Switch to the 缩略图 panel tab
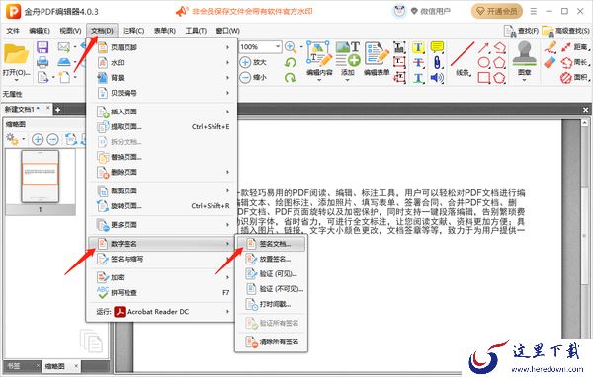The width and height of the screenshot is (593, 377). [60, 366]
